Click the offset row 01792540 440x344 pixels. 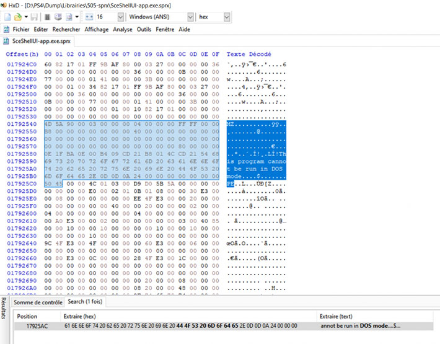pos(22,124)
